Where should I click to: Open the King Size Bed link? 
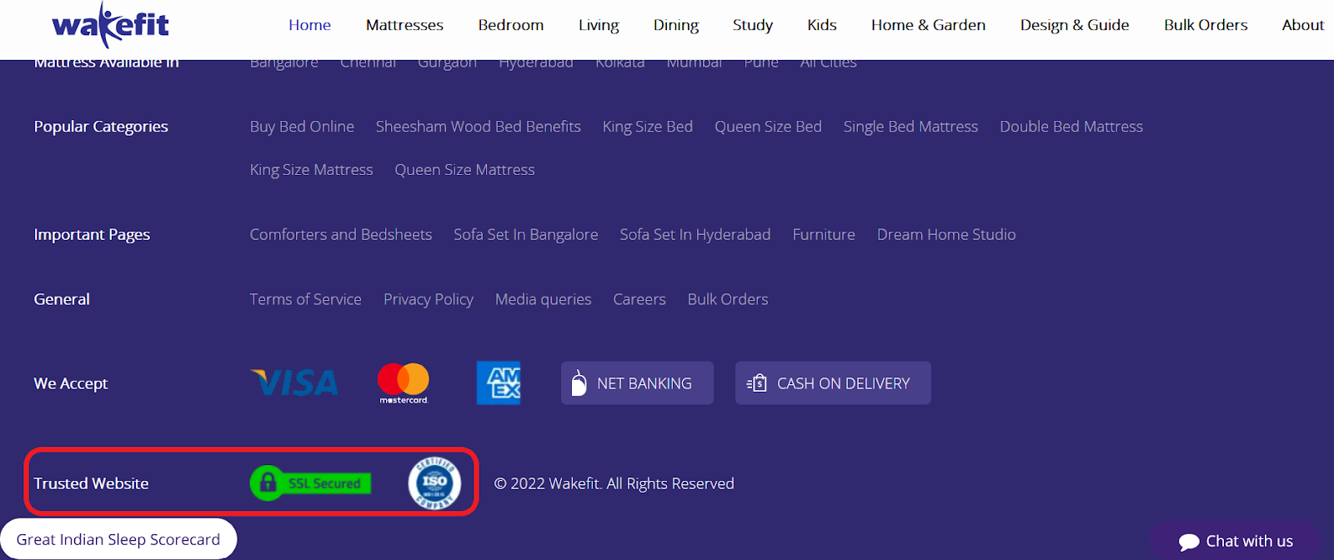click(648, 127)
